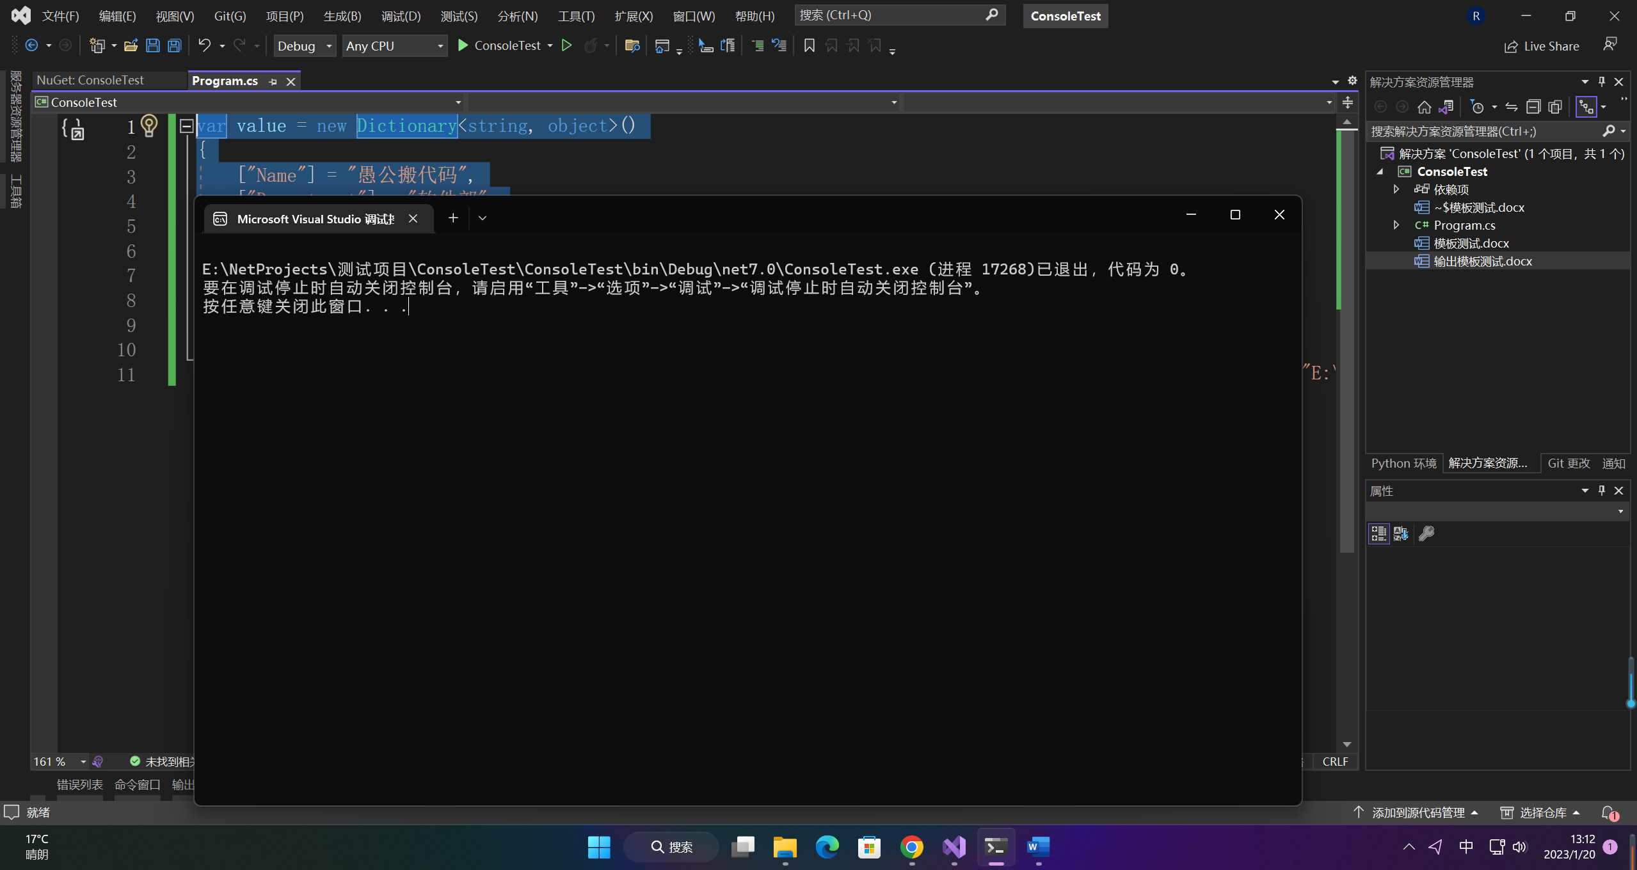This screenshot has width=1637, height=870.
Task: Select Any CPU platform dropdown
Action: point(393,45)
